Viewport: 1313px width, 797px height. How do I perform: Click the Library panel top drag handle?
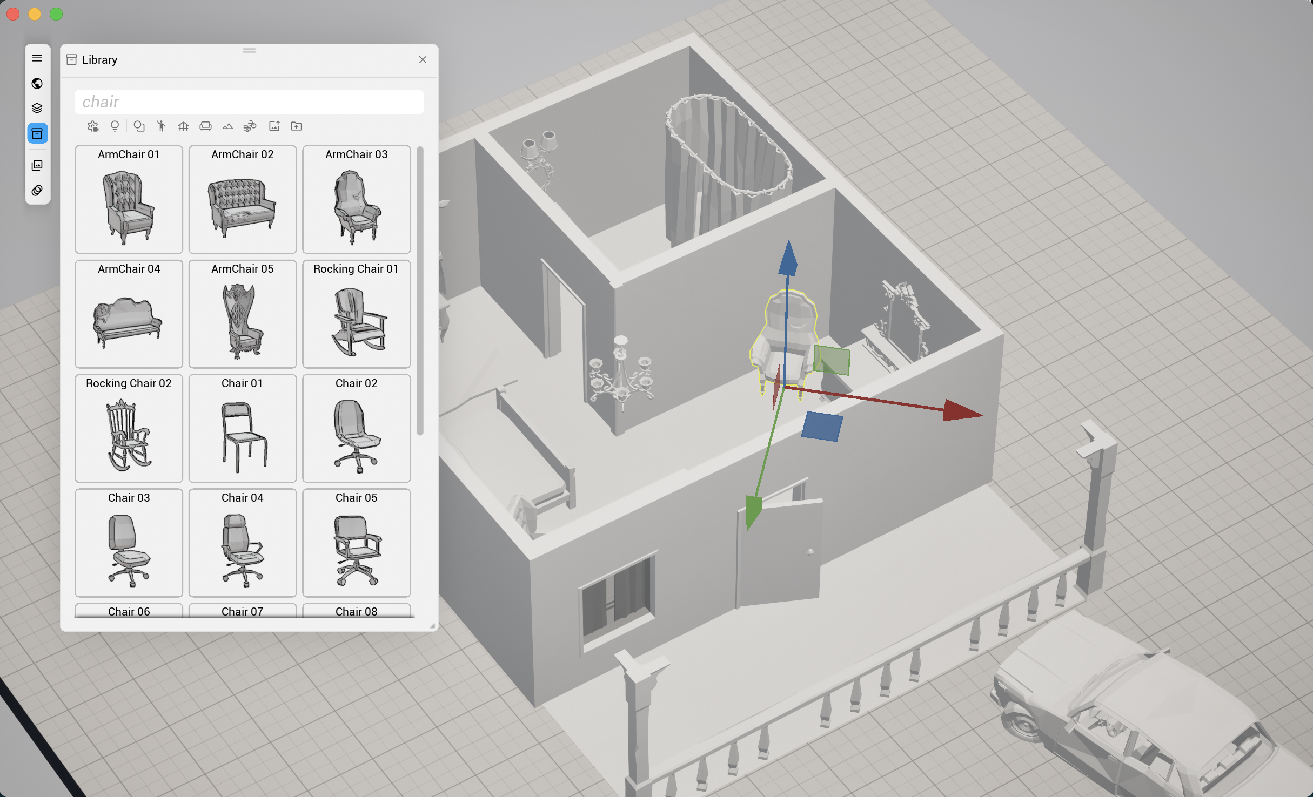point(249,50)
